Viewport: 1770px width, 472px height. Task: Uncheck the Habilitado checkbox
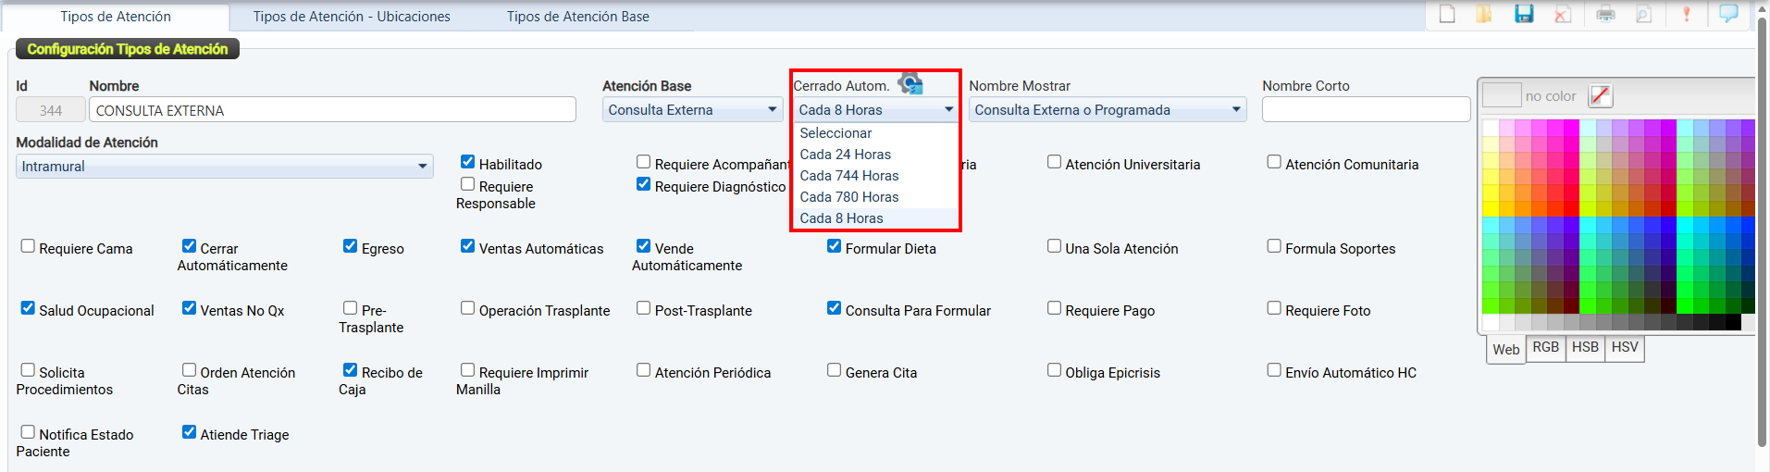468,162
